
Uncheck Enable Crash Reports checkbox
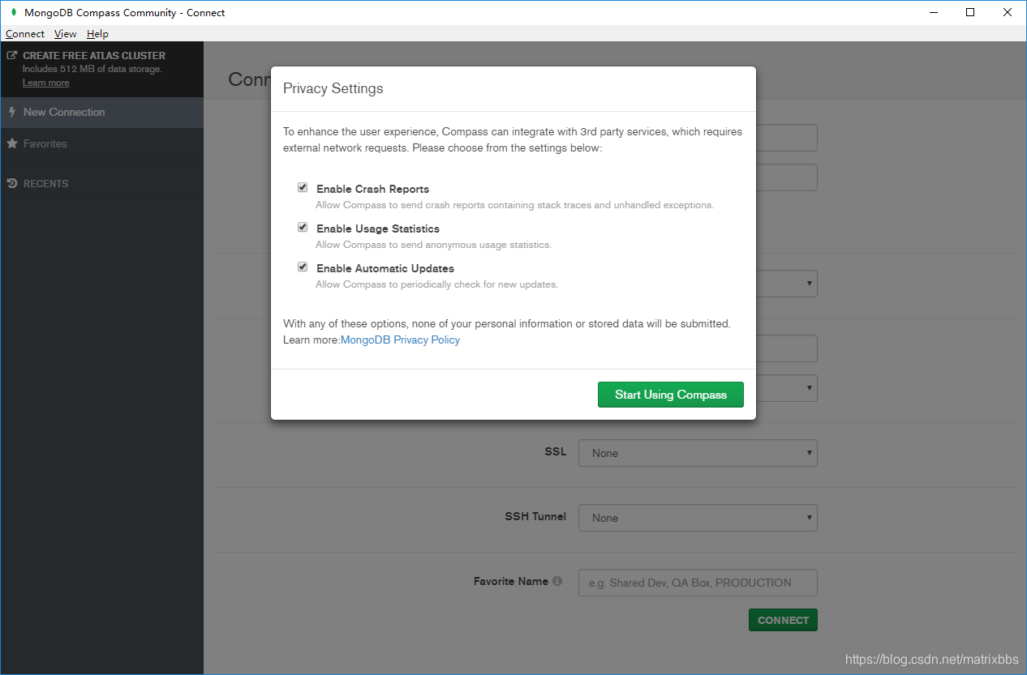pyautogui.click(x=303, y=187)
